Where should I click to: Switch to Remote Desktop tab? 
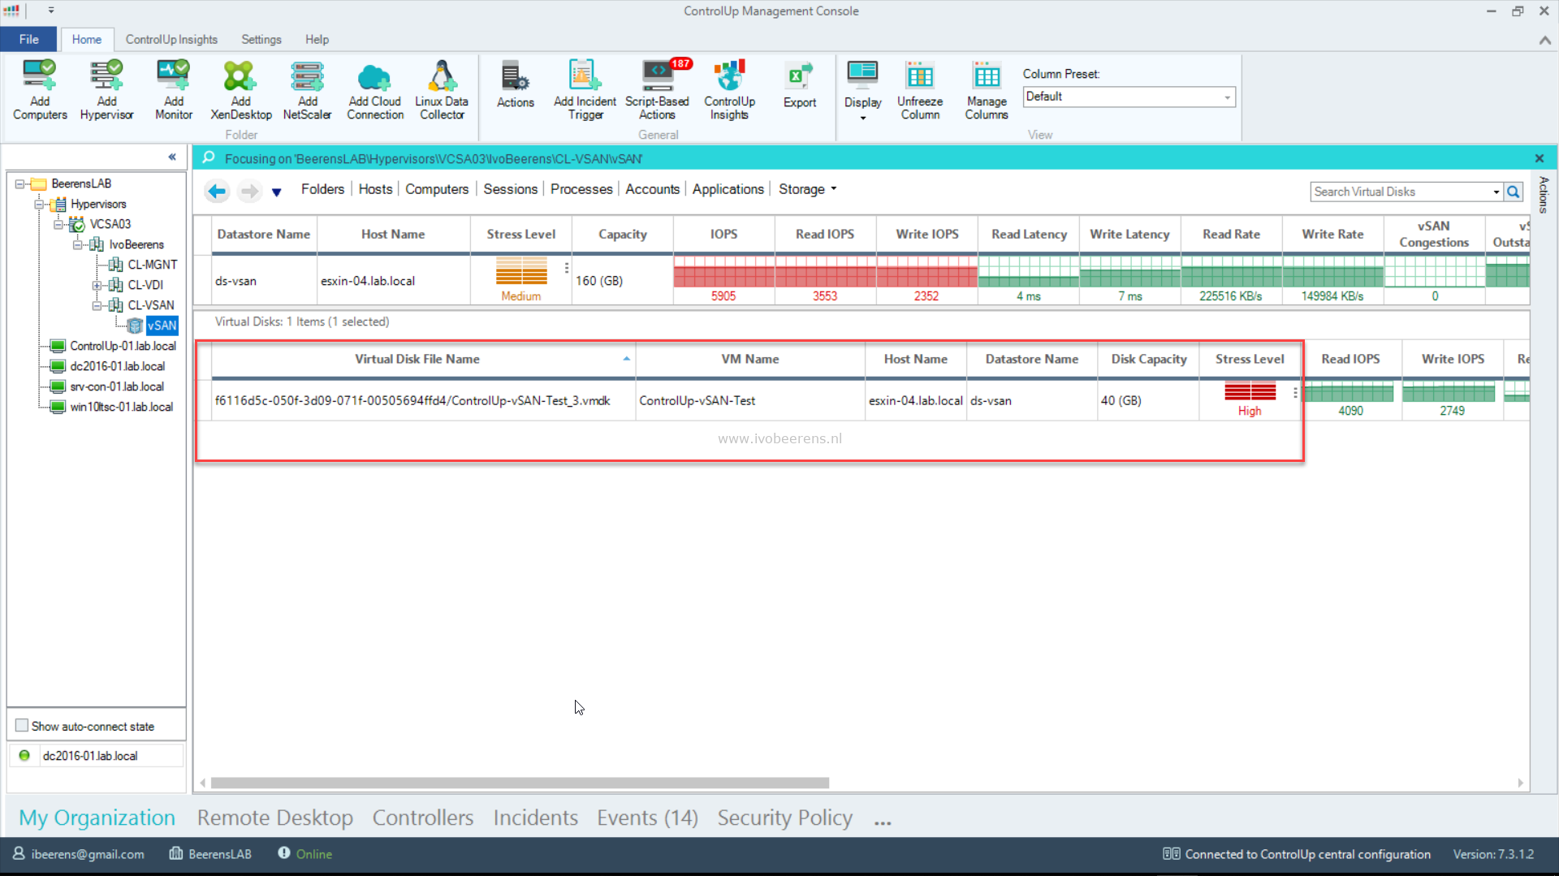(x=274, y=818)
